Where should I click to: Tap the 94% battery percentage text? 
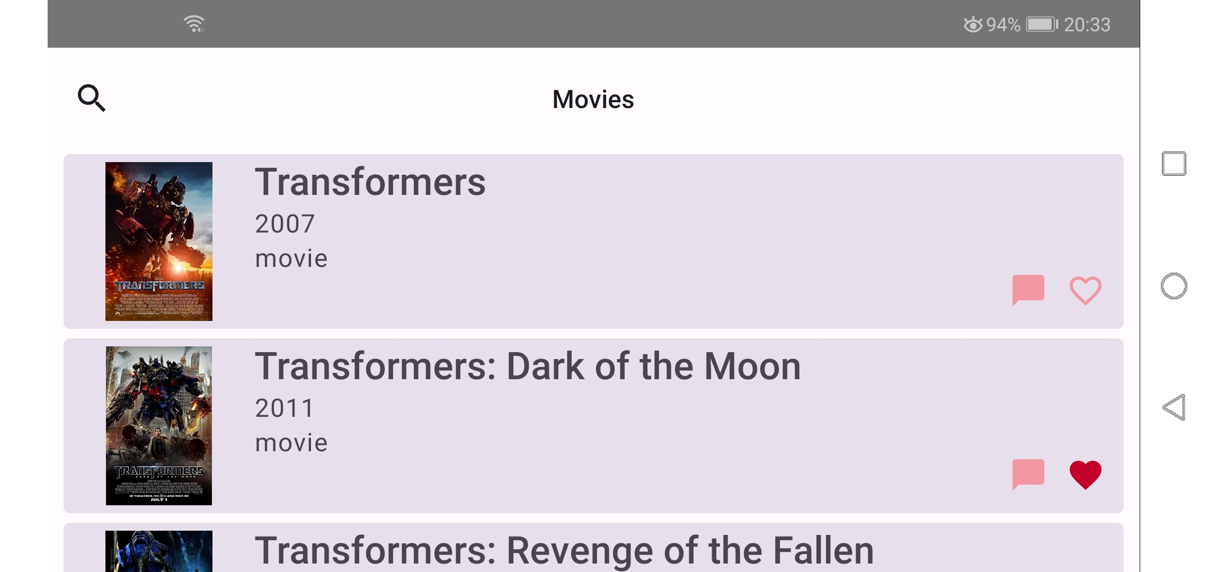point(1003,23)
